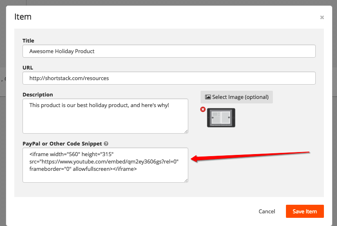Click the Title field label
Viewport: 337px width, 226px height.
(29, 41)
